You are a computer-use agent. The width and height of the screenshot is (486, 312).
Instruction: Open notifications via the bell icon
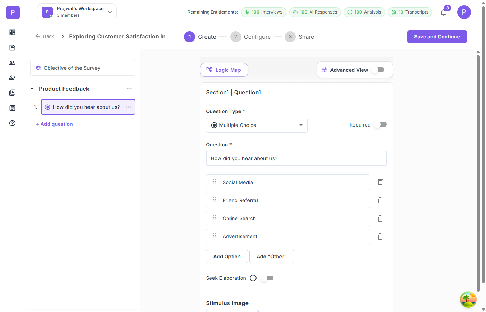[x=443, y=12]
